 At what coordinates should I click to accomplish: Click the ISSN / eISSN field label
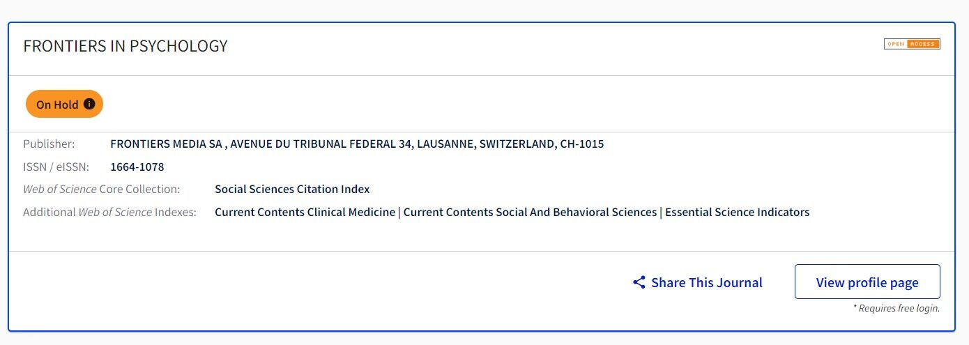click(56, 167)
